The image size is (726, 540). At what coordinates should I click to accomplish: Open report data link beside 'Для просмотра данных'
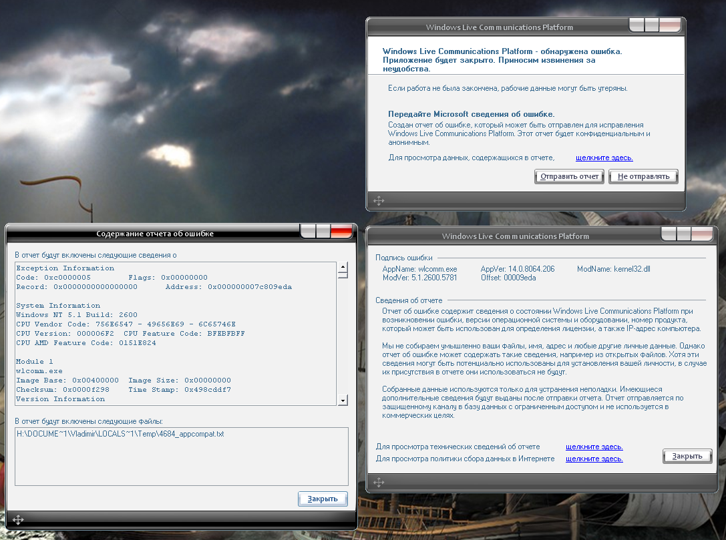[604, 158]
